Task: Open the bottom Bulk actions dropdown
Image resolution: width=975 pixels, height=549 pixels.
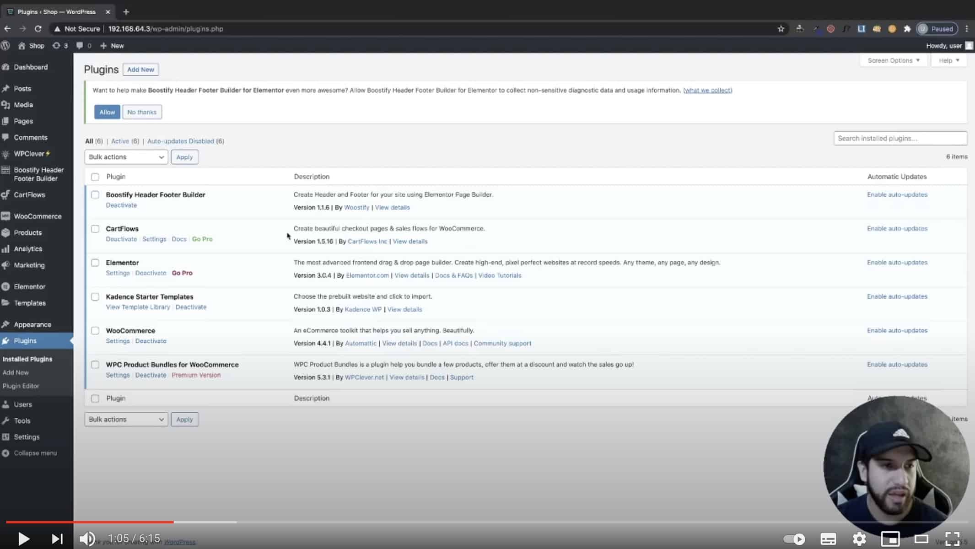Action: (126, 420)
